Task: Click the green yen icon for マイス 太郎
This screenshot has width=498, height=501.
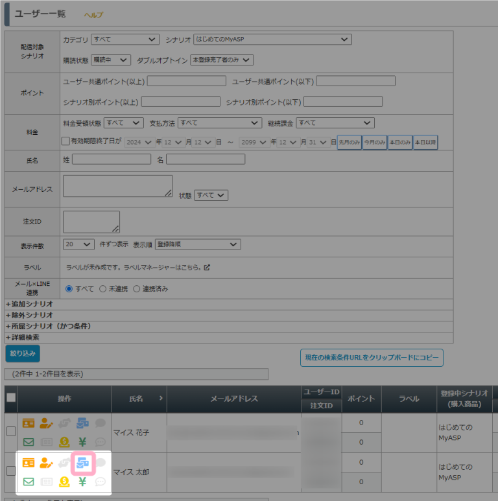Action: [82, 482]
